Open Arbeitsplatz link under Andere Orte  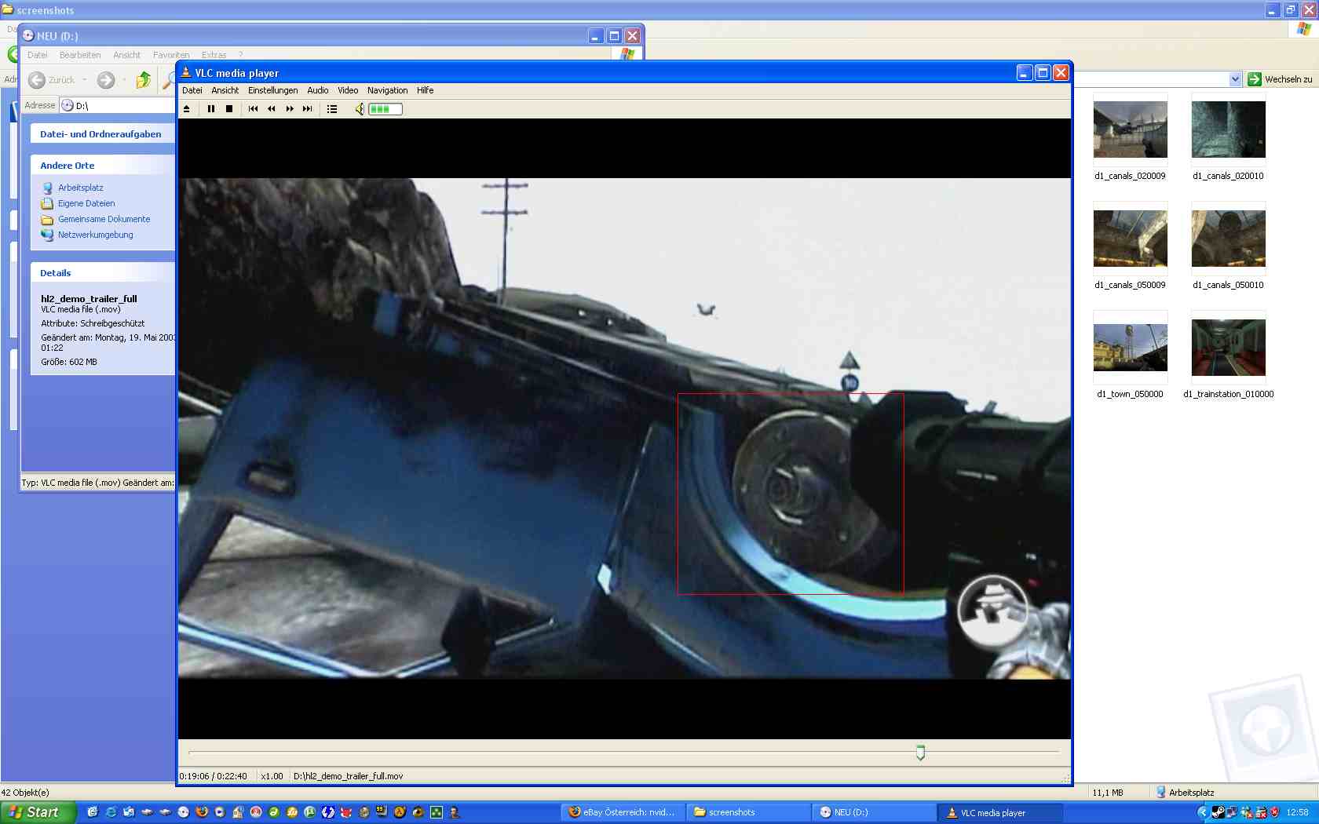pos(81,188)
